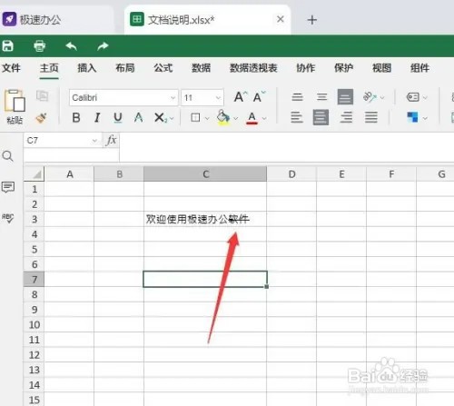Expand border style dropdown arrow
Viewport: 454px width, 406px height.
tap(207, 118)
